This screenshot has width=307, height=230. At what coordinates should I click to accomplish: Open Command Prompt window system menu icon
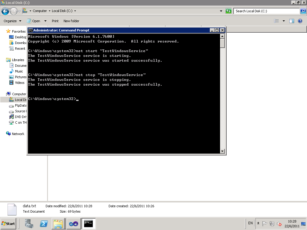30,30
